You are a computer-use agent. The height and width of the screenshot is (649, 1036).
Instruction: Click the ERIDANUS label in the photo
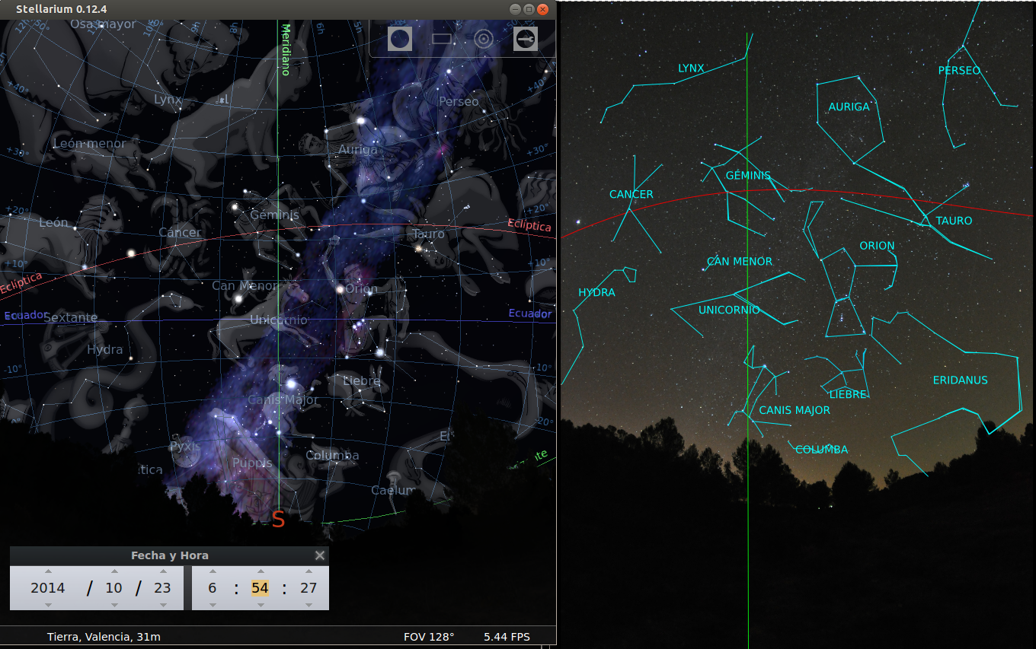click(960, 380)
